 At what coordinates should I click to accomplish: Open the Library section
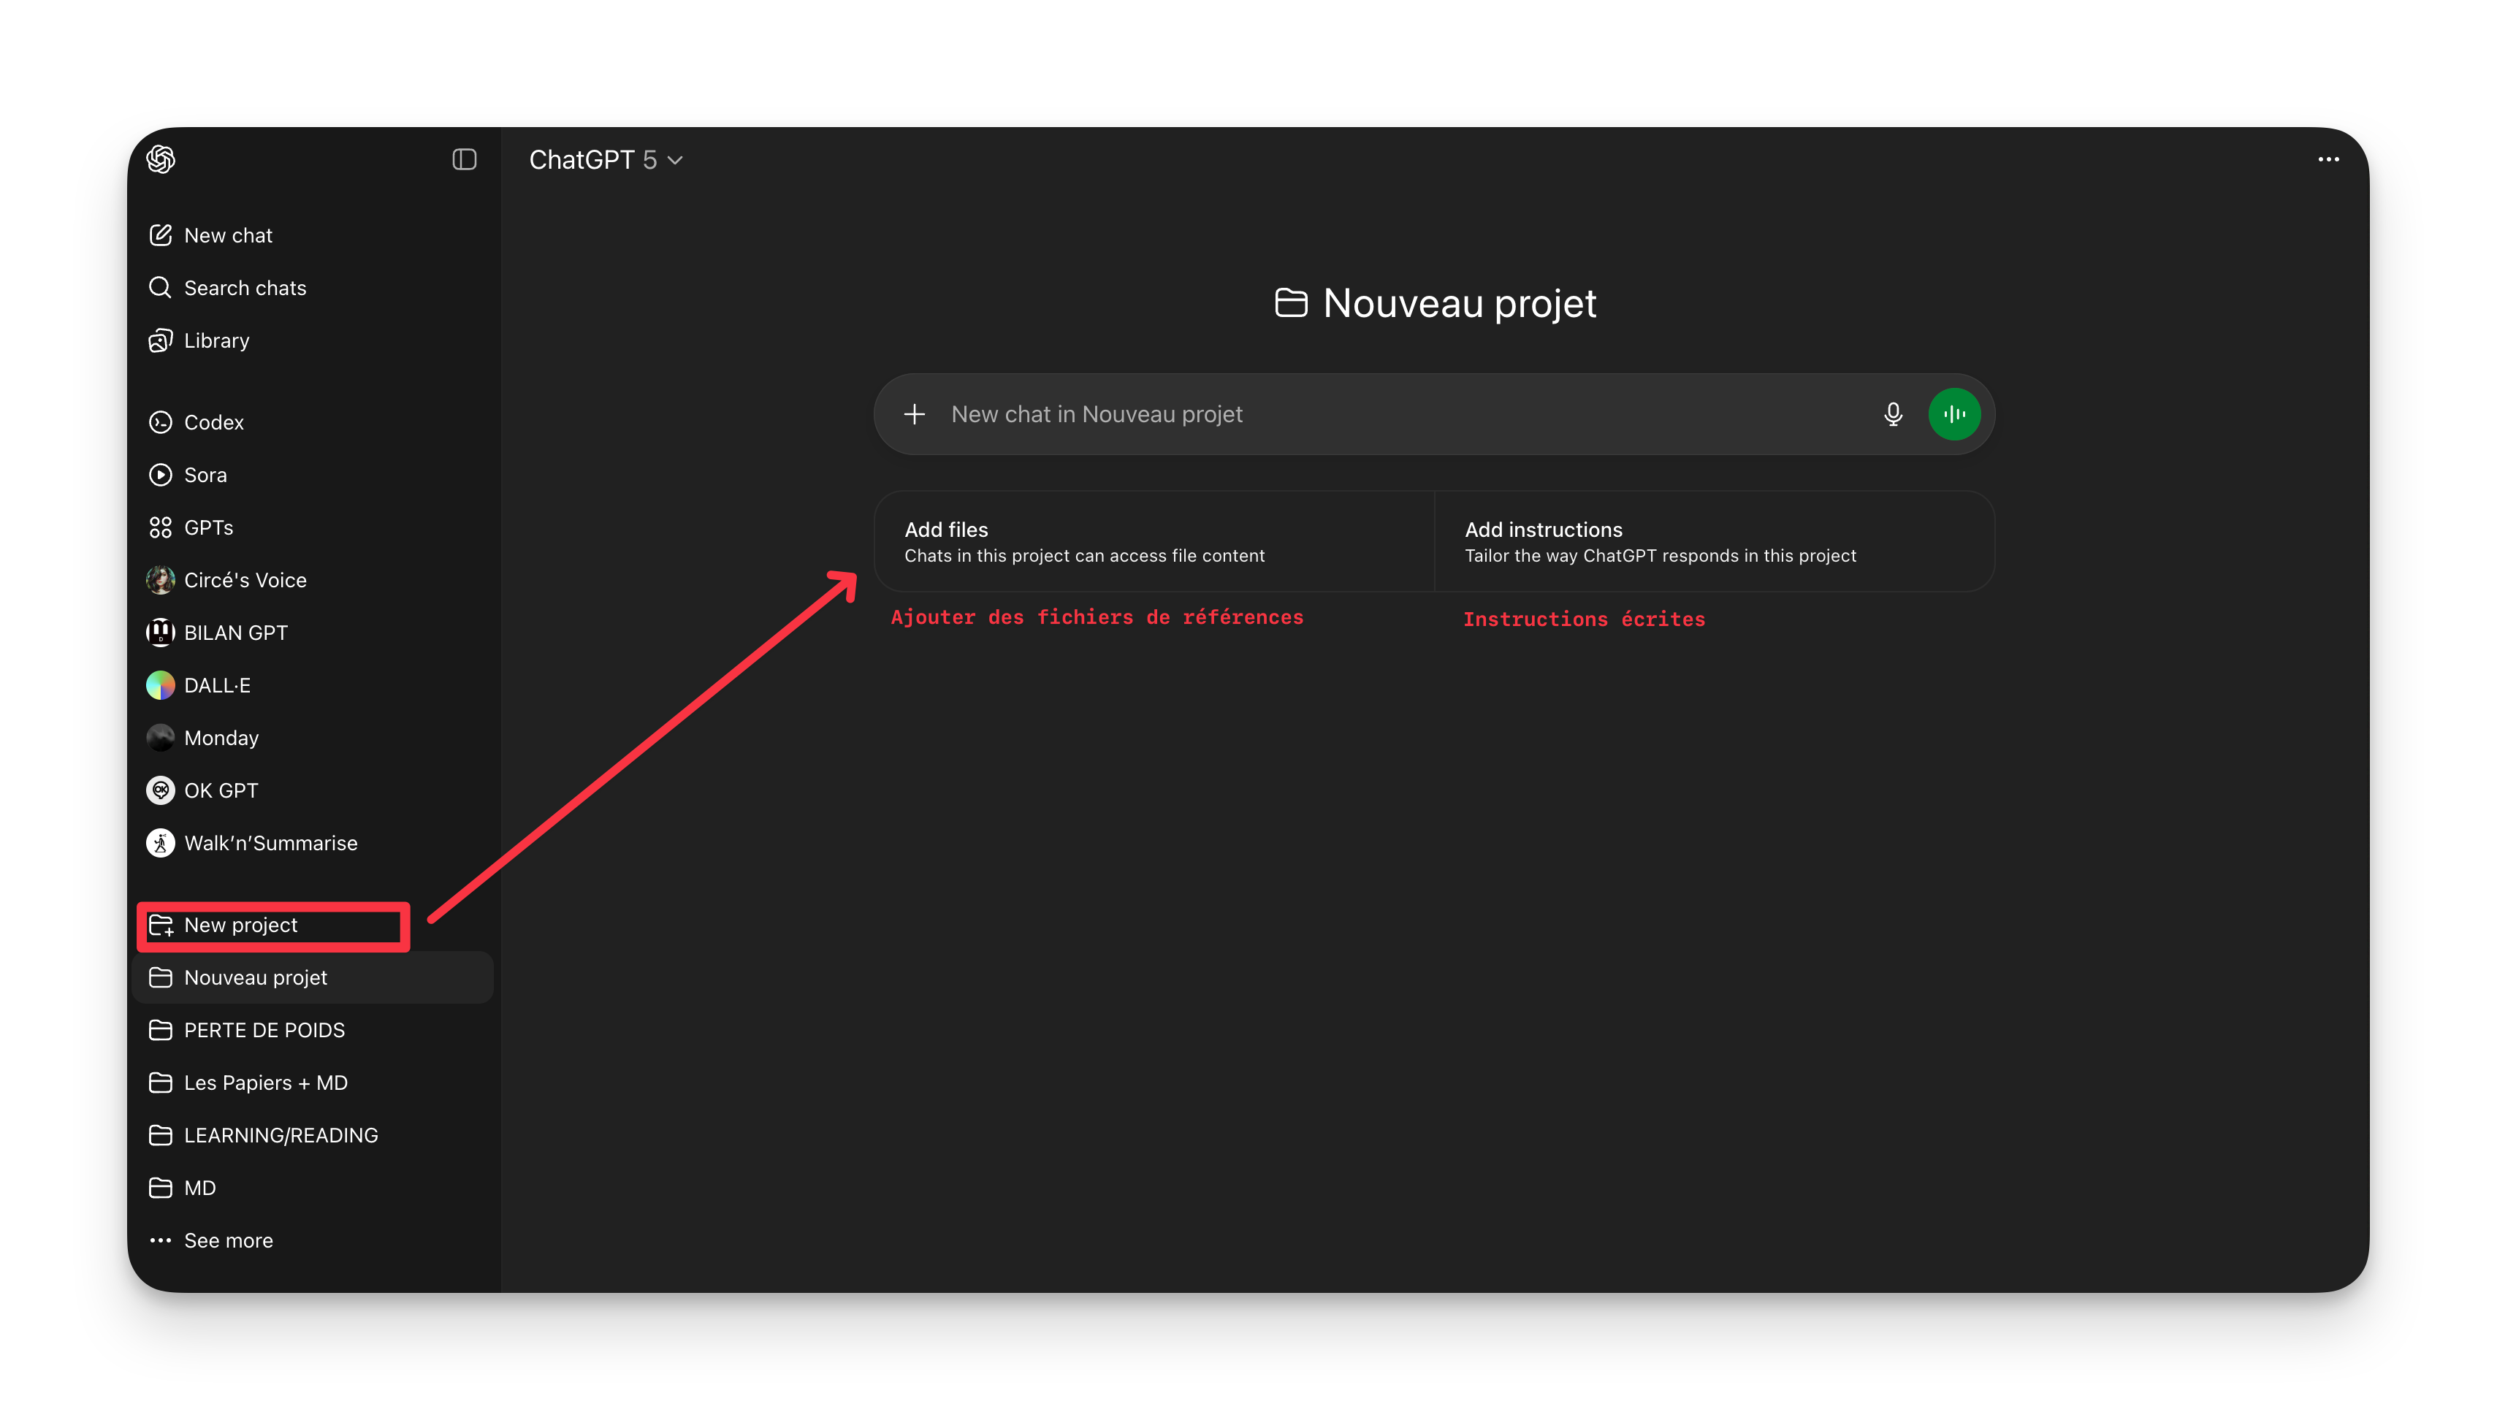pos(216,340)
